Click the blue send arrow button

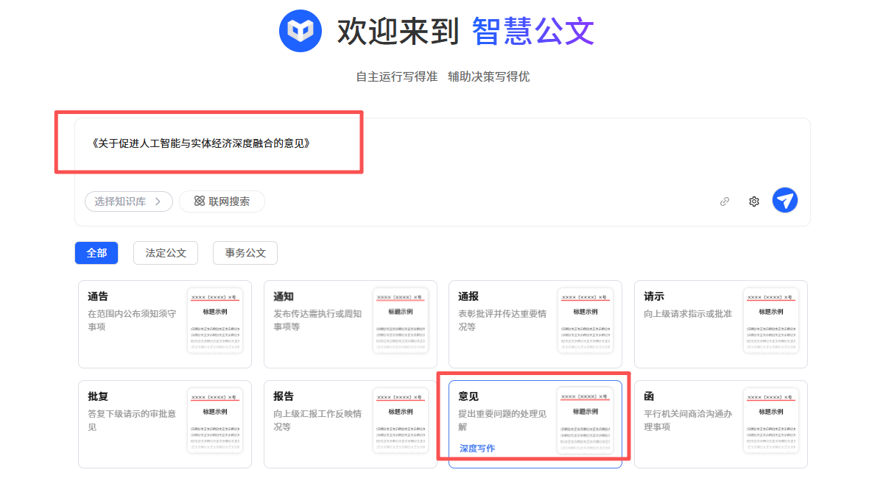784,200
